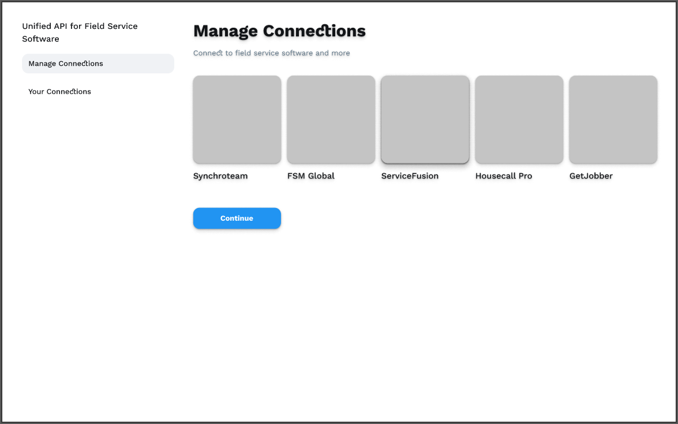
Task: Click the Manage Connections page heading
Action: (x=279, y=31)
